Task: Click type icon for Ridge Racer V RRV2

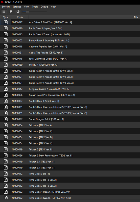Action: 6,77
